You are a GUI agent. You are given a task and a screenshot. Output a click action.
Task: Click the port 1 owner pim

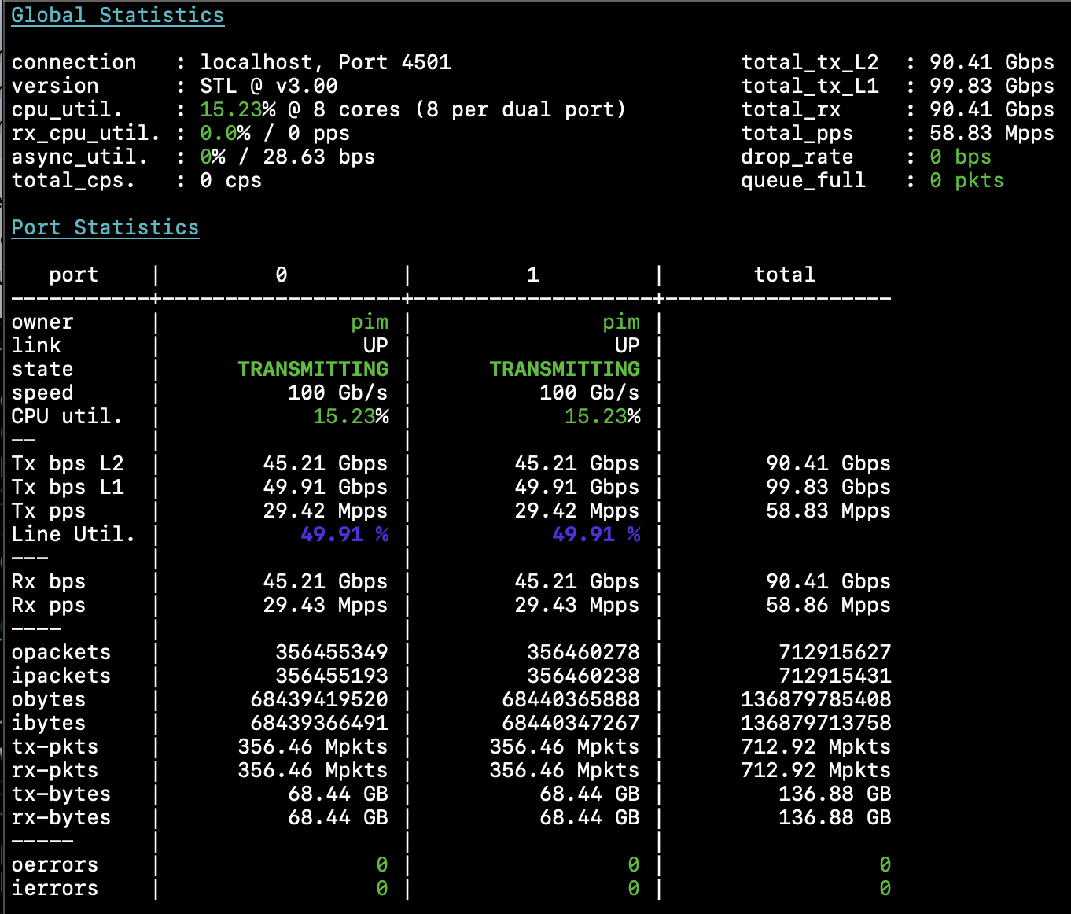tap(620, 322)
